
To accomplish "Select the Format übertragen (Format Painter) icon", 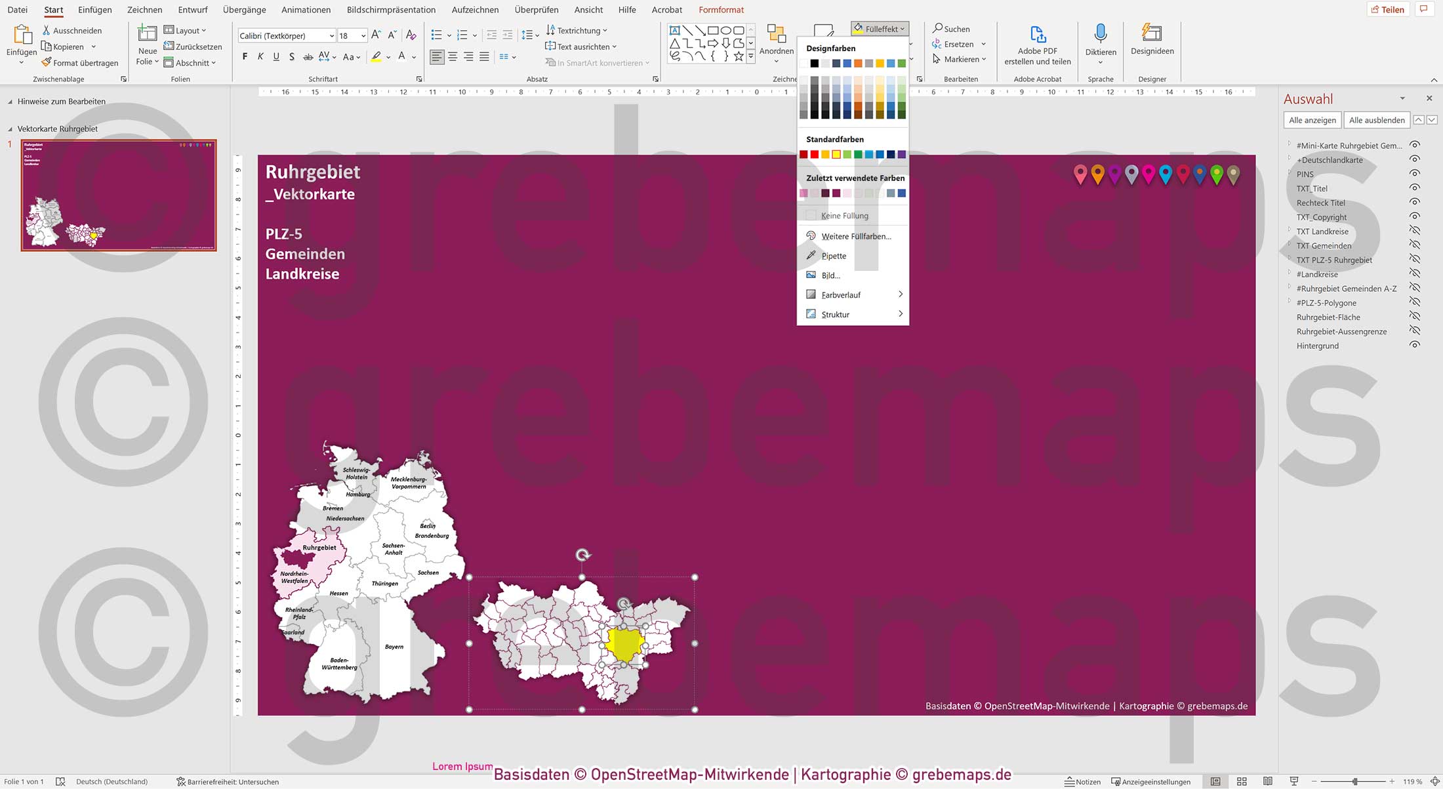I will pos(46,62).
